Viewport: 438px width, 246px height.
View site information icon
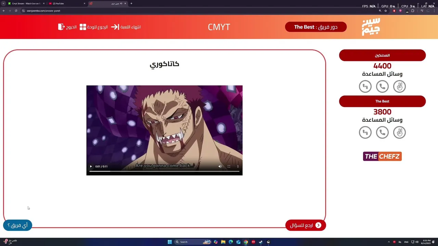click(x=23, y=11)
